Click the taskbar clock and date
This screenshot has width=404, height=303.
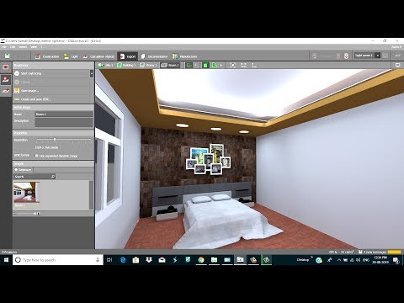(380, 260)
